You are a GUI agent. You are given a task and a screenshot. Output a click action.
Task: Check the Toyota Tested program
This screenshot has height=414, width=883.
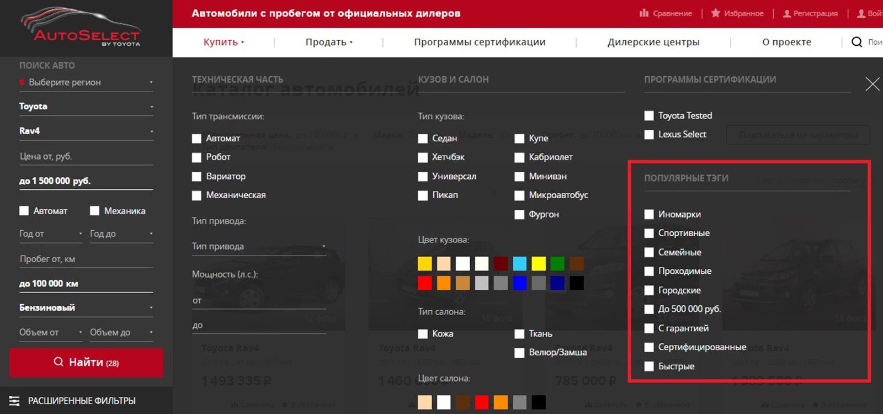(649, 116)
